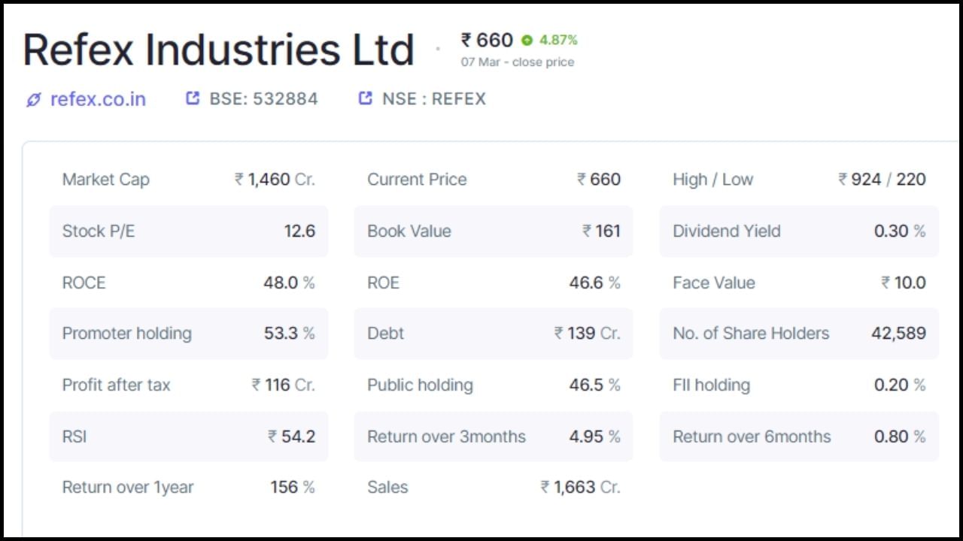Open the BSE: 532884 link
The image size is (963, 541).
coord(263,99)
